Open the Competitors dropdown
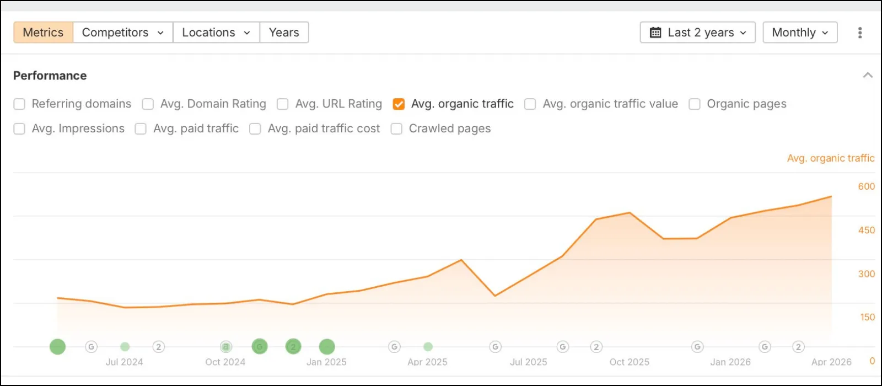This screenshot has height=386, width=882. 123,33
